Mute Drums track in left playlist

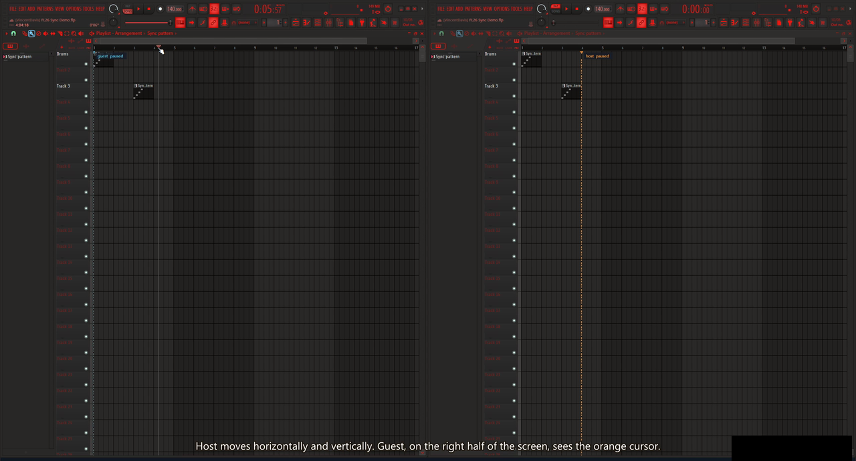coord(86,64)
